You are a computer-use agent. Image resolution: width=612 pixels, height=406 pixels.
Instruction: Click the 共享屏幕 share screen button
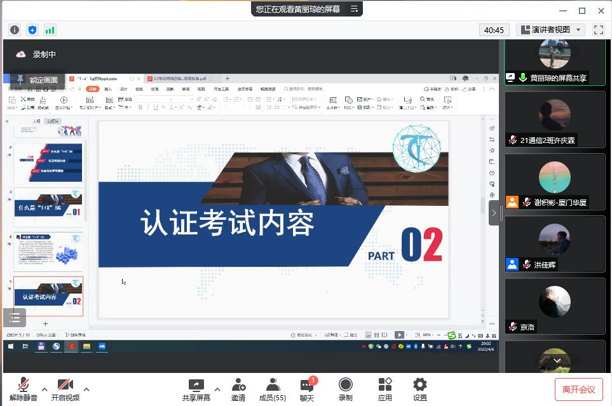click(196, 389)
